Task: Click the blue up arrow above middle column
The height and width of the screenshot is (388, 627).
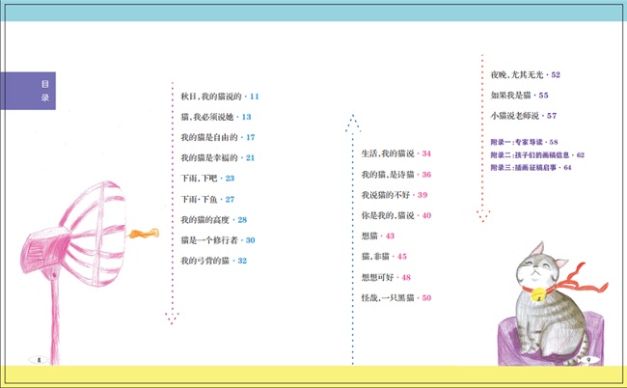Action: pos(352,120)
